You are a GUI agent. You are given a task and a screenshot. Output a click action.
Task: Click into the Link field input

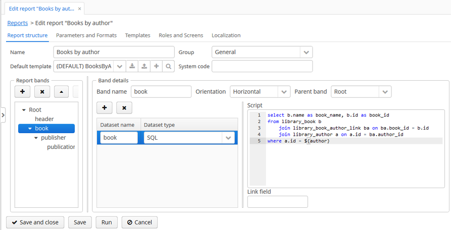[x=277, y=202]
